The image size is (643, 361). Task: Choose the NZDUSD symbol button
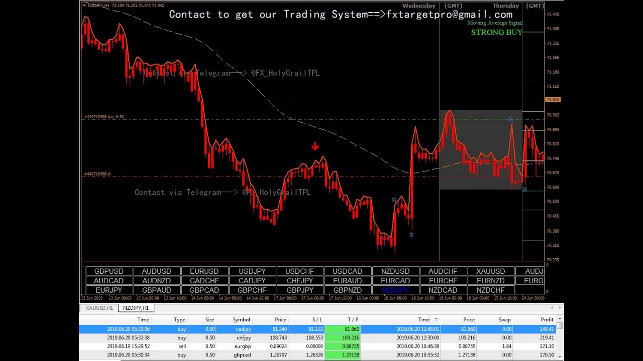tap(395, 271)
